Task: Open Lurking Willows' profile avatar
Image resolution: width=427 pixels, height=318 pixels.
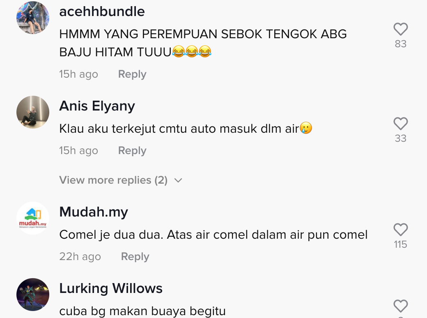Action: pos(33,294)
